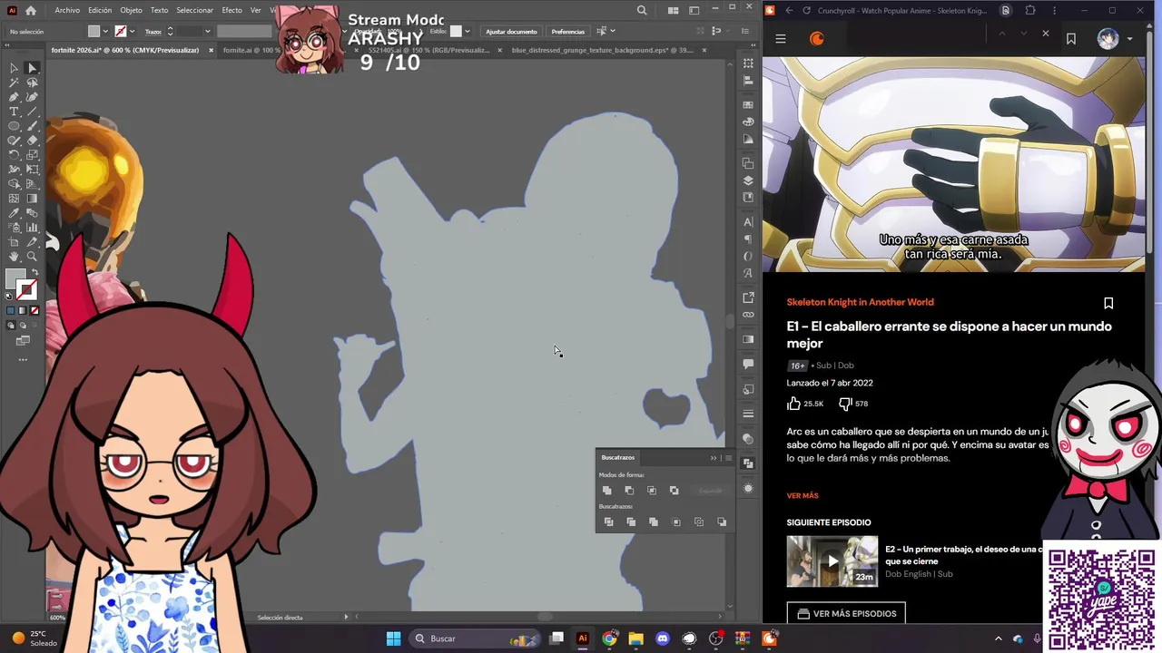Viewport: 1162px width, 653px height.
Task: Open Illustrator search magnifier icon
Action: click(642, 11)
